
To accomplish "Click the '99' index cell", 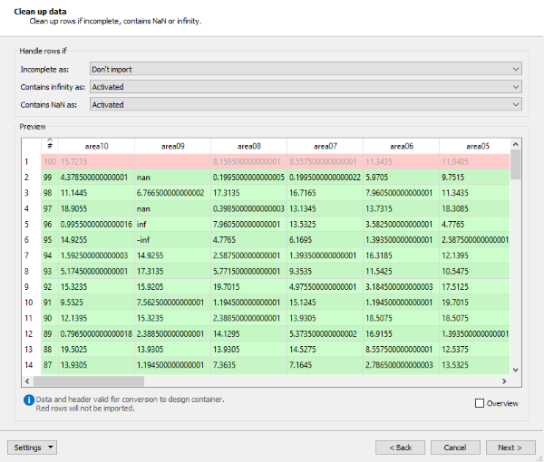I will tap(50, 178).
